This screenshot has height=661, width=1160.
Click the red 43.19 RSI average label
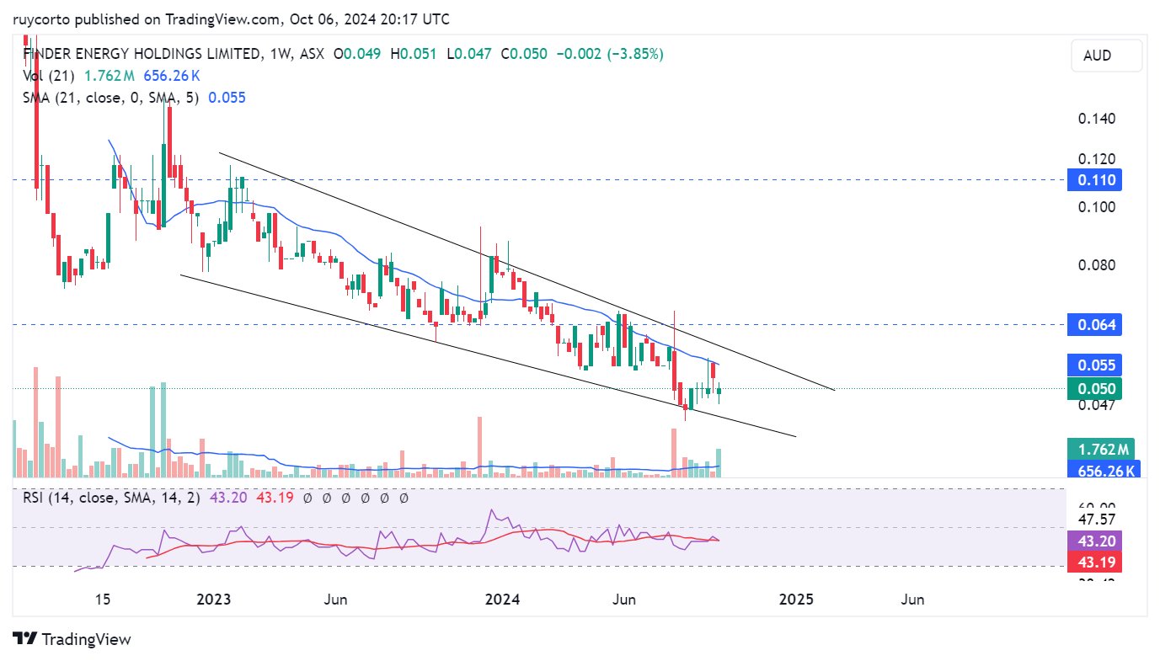[1093, 562]
